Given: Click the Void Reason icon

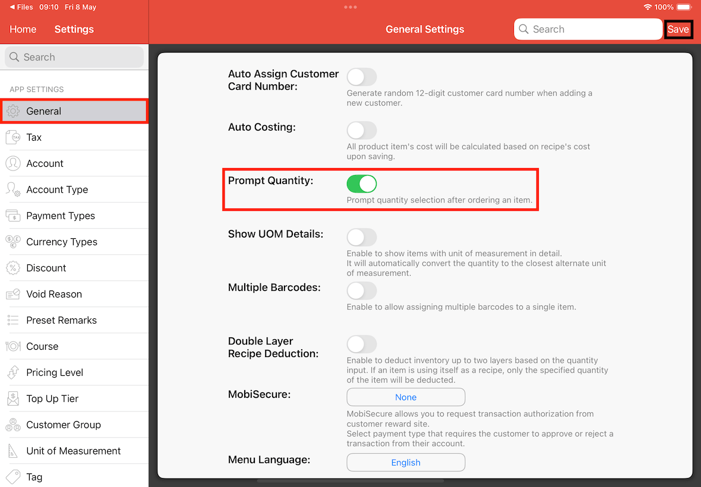Looking at the screenshot, I should point(13,294).
